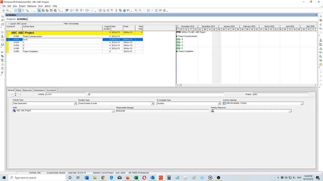This screenshot has width=323, height=181.
Task: Open the Enterprise menu
Action: coord(32,6)
